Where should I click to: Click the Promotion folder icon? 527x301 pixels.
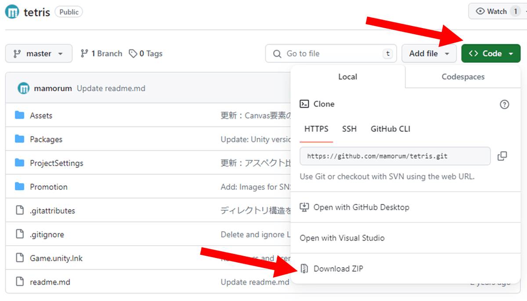19,186
